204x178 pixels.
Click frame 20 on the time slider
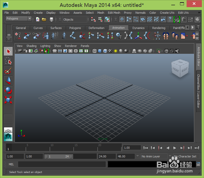pyautogui.click(x=98, y=148)
